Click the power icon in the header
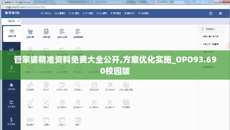230x130 pixels. pos(211,13)
